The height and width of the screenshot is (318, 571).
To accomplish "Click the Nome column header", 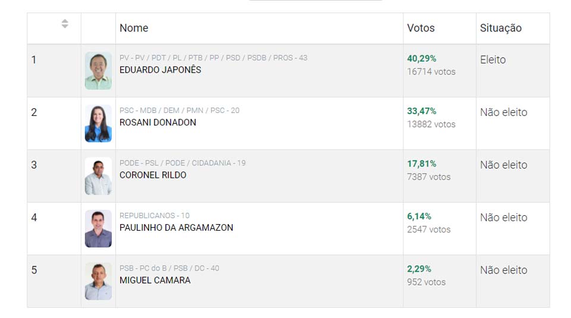I will [134, 28].
